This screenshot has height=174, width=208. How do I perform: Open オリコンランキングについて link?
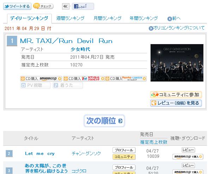177,28
